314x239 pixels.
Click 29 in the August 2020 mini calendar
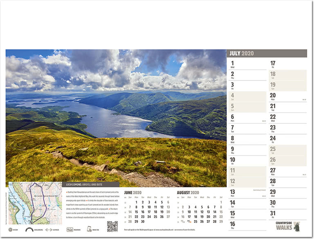coord(221,221)
